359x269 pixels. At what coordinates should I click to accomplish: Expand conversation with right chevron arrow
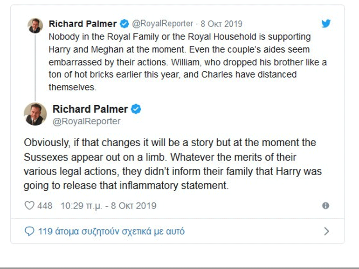[x=326, y=231]
